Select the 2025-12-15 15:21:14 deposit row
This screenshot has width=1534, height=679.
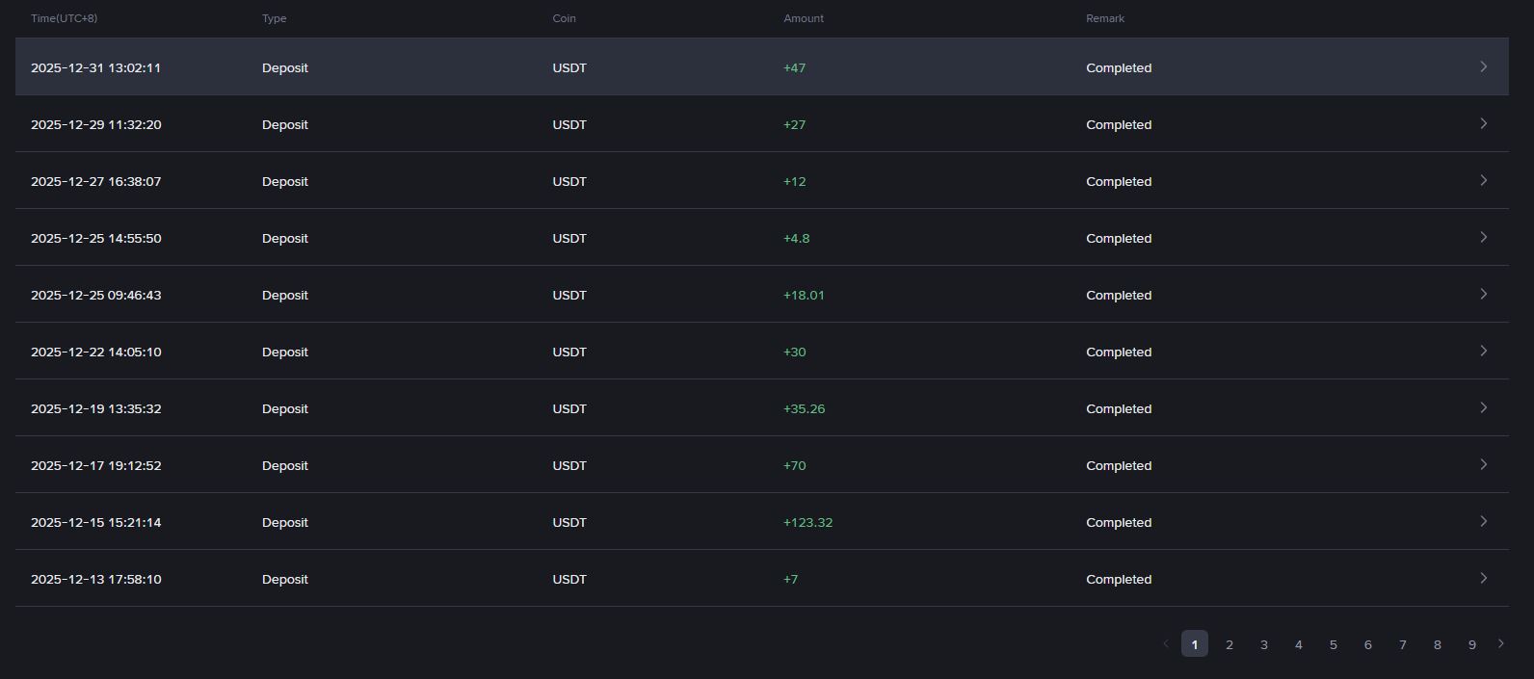tap(762, 522)
